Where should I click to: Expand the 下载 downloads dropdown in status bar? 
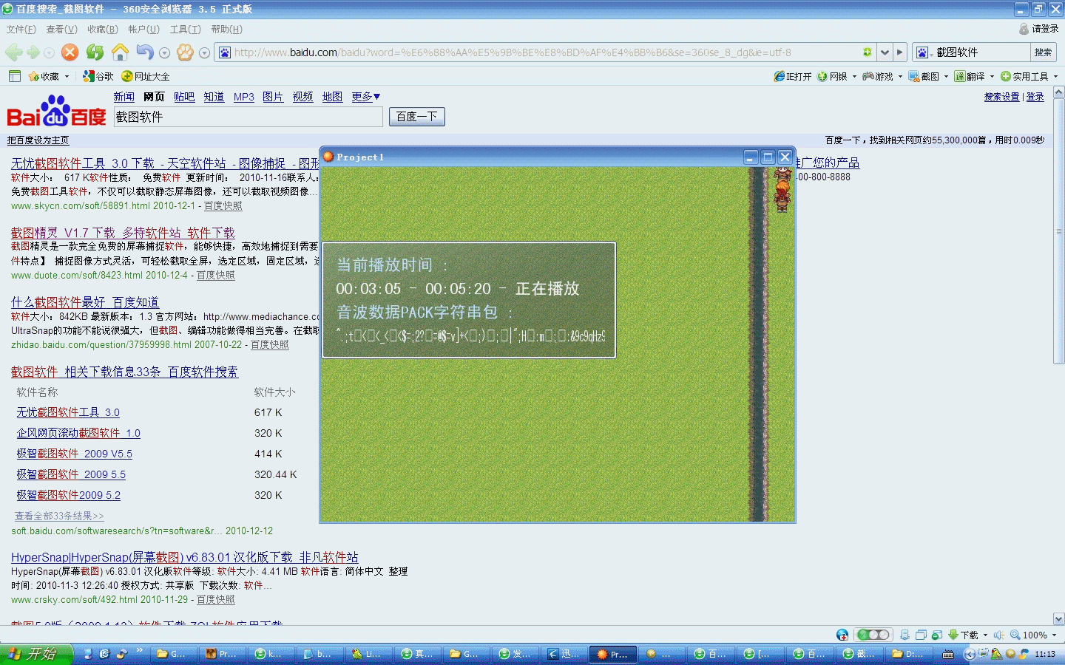click(985, 635)
